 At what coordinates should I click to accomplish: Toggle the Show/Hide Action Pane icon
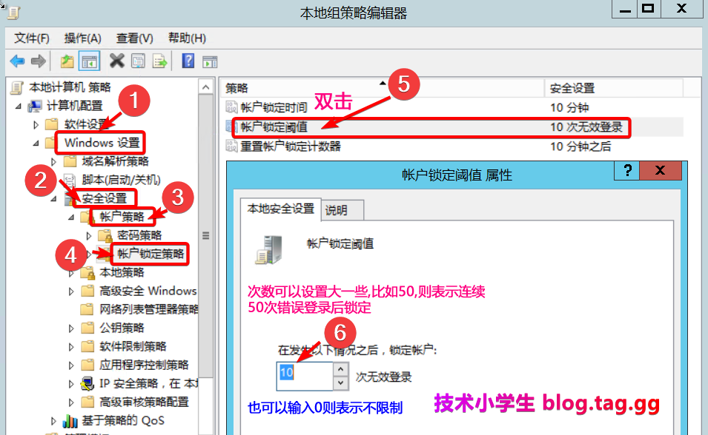(210, 61)
